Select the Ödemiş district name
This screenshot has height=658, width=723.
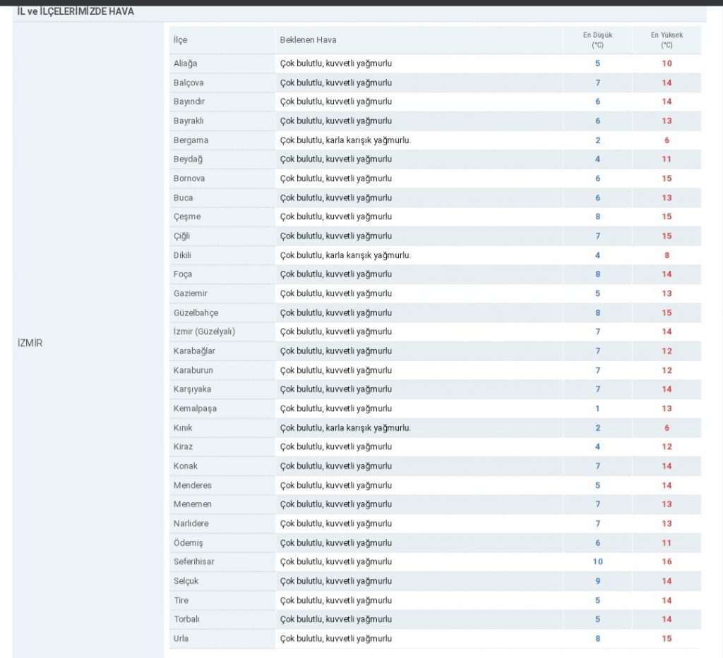click(x=188, y=543)
